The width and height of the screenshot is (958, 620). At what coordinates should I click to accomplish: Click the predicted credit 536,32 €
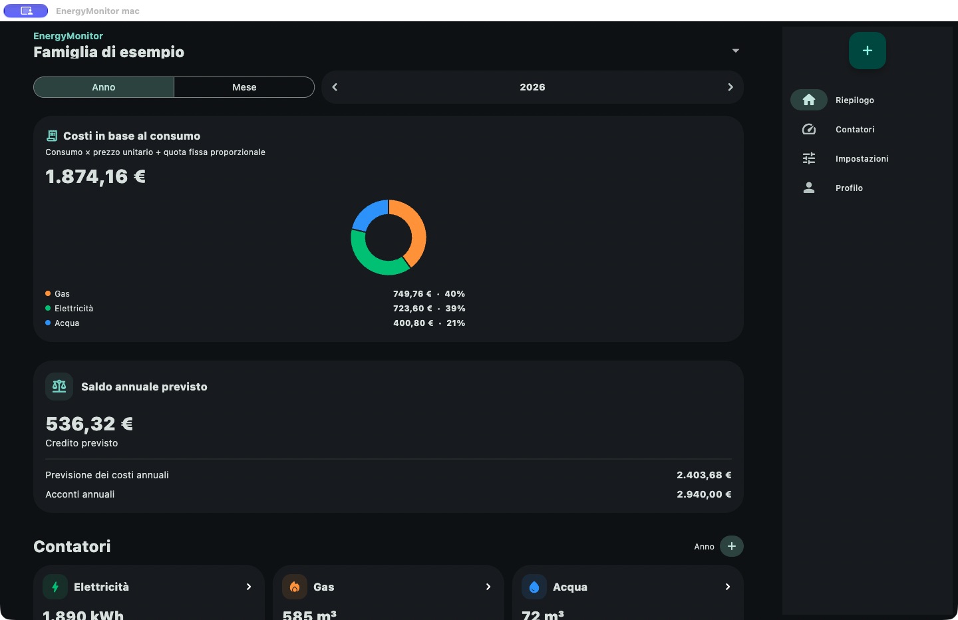[x=89, y=424]
